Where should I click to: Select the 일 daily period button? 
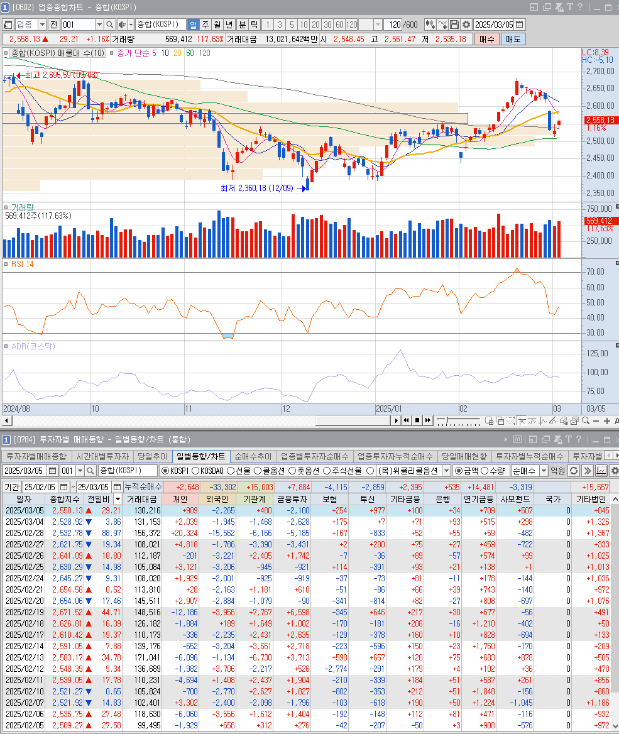tap(193, 25)
